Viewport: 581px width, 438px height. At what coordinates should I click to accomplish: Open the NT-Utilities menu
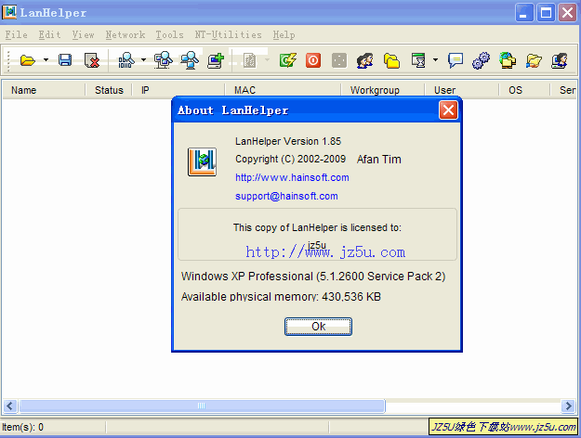click(x=229, y=34)
